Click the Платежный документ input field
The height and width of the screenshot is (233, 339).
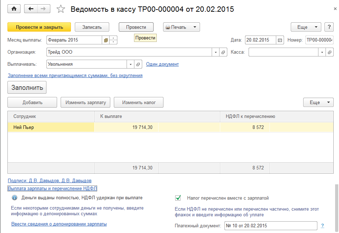[x=271, y=226]
